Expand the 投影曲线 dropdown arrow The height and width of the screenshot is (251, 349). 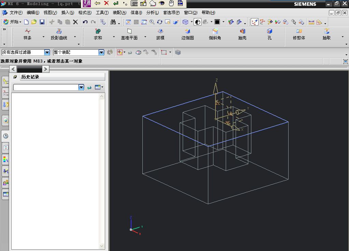click(75, 37)
